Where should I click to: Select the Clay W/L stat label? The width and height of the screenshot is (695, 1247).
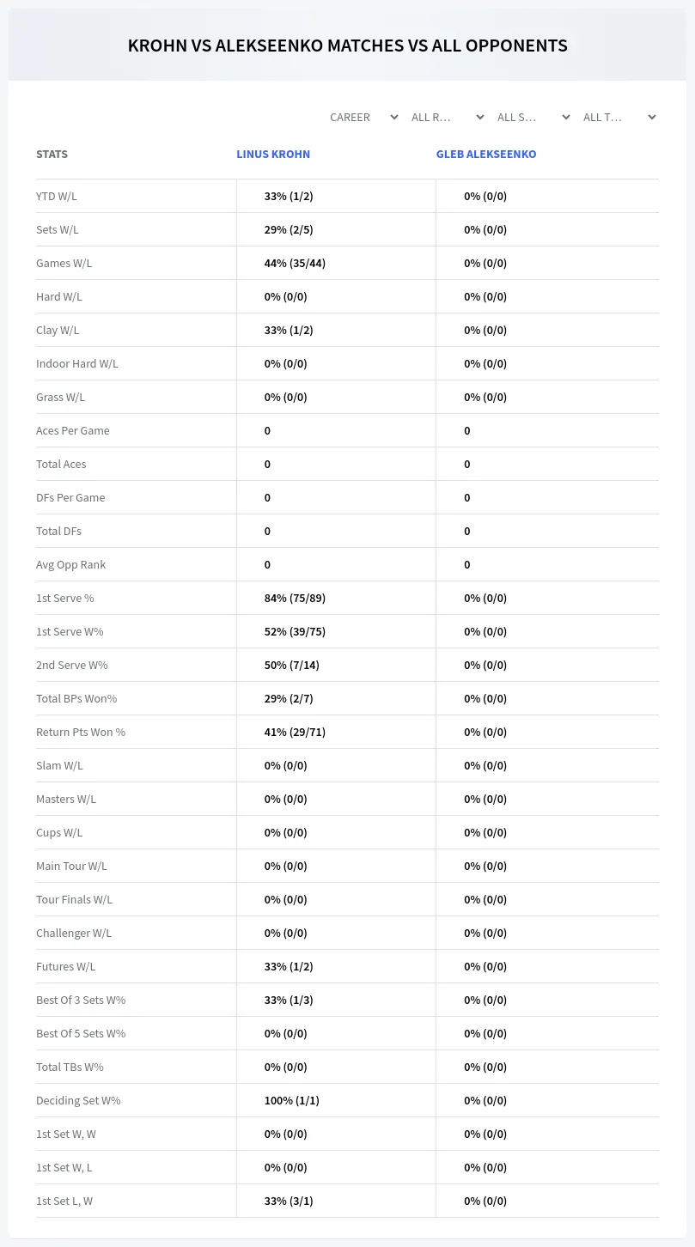coord(58,330)
